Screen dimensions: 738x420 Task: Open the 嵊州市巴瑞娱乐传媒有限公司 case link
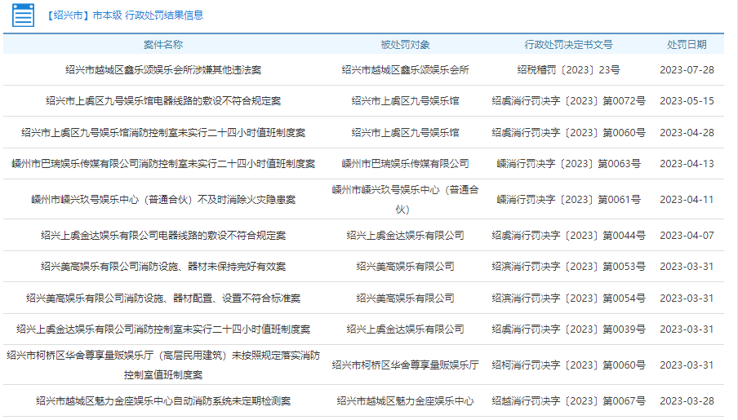[163, 164]
